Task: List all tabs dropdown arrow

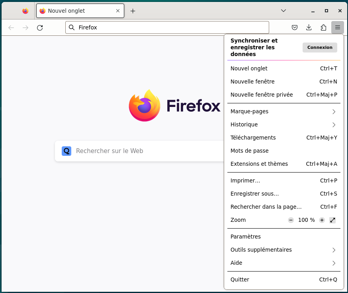Action: click(x=283, y=11)
